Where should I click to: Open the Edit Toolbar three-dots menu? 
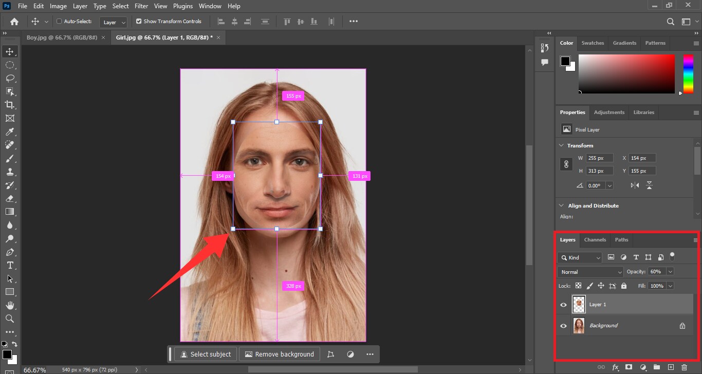[x=10, y=332]
